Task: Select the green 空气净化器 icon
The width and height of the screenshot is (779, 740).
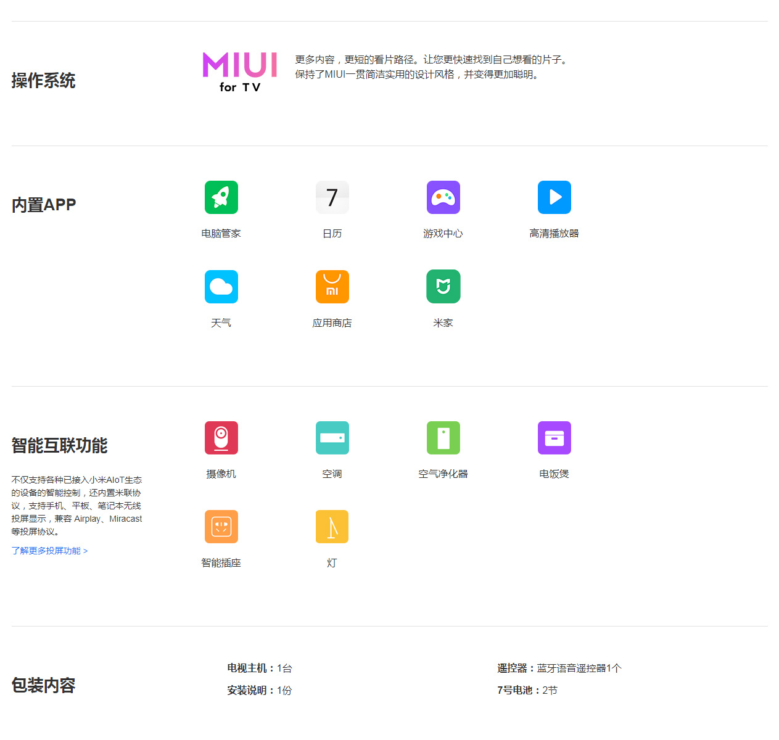Action: pyautogui.click(x=443, y=438)
